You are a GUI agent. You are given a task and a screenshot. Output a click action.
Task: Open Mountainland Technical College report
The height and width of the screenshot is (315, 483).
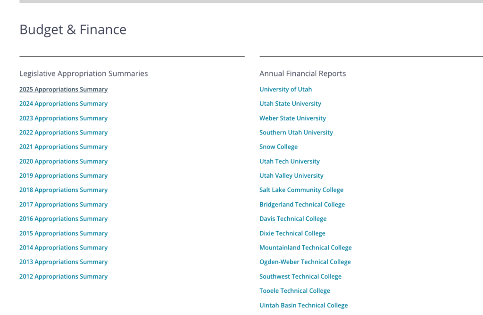(x=305, y=248)
